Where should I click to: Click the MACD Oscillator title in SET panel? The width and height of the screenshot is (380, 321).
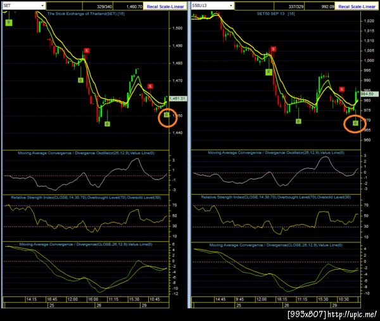click(86, 153)
